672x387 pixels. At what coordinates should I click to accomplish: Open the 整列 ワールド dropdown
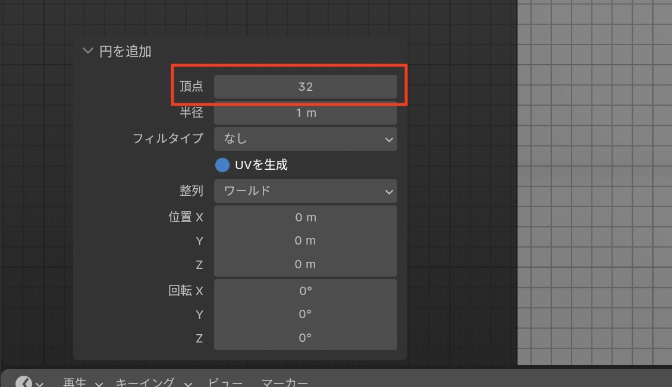pos(305,191)
